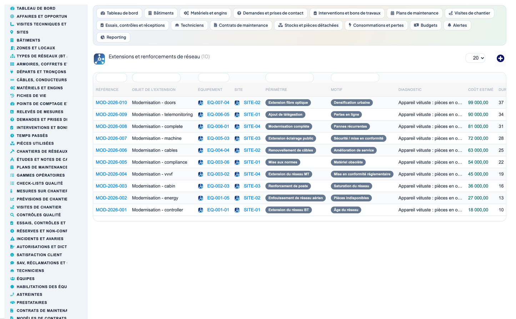Screen dimensions: 516x319
Task: Click the 'Mise en conformité réglementaire' badge
Action: (x=362, y=174)
